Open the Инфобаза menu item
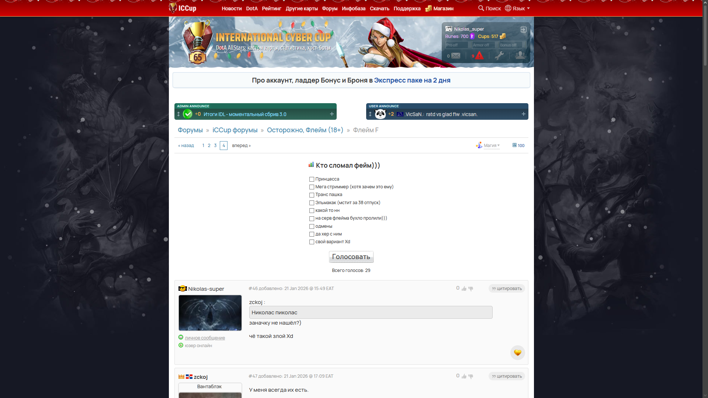The width and height of the screenshot is (708, 398). [x=353, y=8]
